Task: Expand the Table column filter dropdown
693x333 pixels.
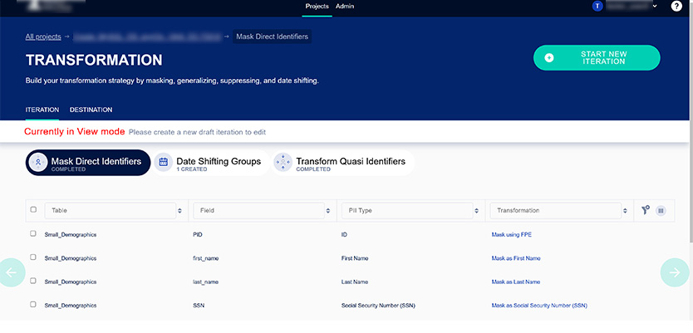Action: 179,211
